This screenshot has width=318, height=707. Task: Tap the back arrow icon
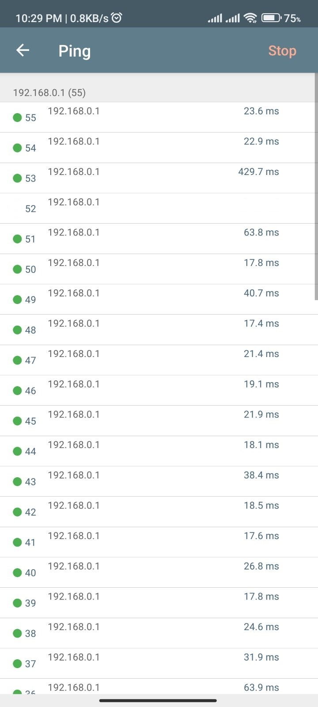(23, 50)
